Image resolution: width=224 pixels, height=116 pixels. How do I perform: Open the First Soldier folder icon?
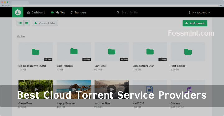point(188,52)
